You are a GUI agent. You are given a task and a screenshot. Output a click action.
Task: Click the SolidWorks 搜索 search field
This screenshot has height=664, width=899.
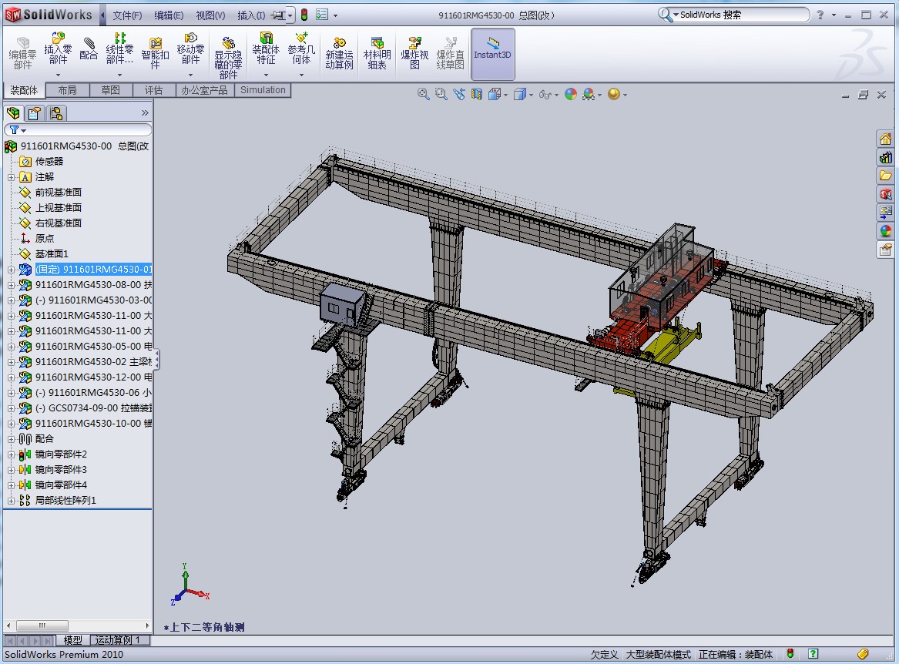click(740, 15)
